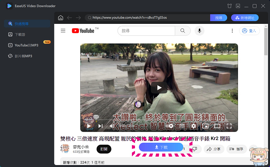Play the video with center play button
270x167 pixels.
pyautogui.click(x=159, y=88)
